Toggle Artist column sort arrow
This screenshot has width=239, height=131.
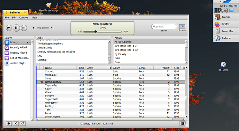click(110, 68)
